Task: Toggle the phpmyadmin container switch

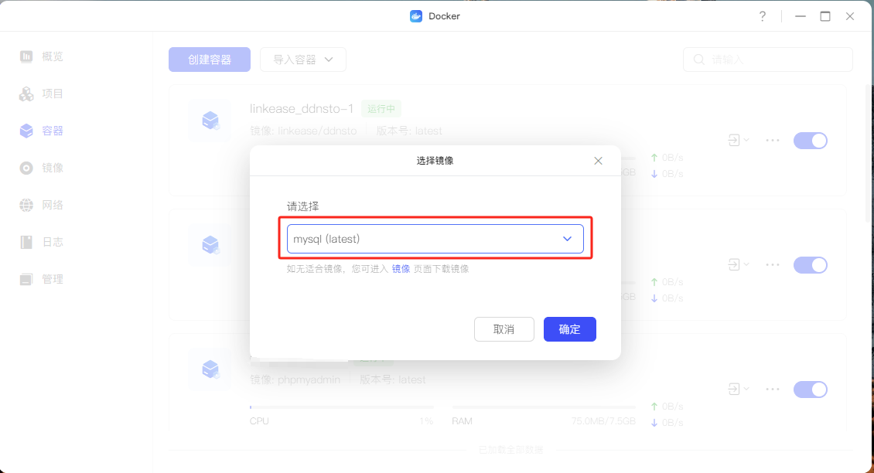Action: click(811, 390)
